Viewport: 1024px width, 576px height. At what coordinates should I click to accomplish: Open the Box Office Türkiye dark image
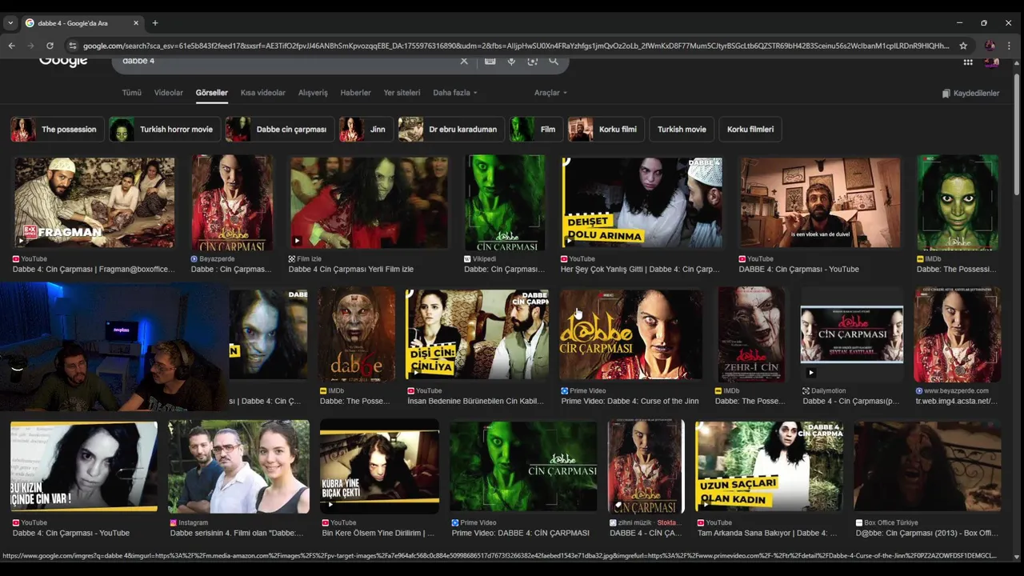[927, 466]
